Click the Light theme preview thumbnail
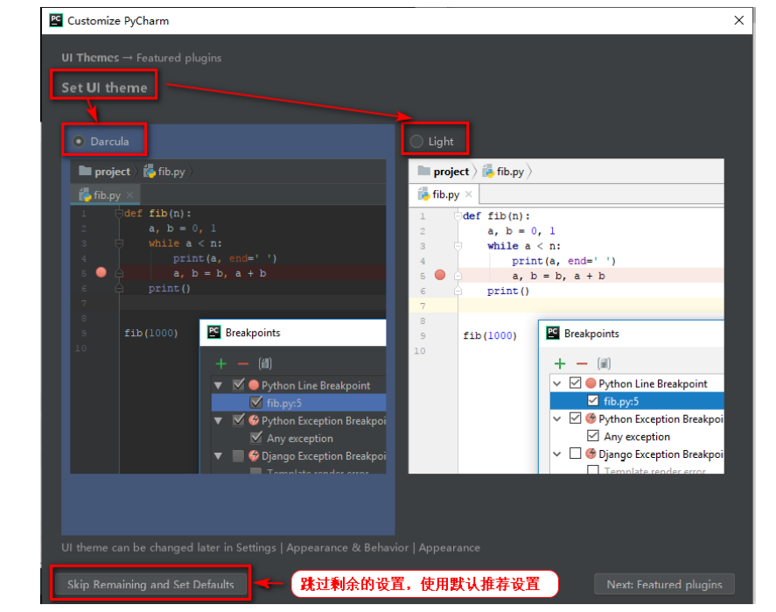Screen dimensions: 776x612 tap(566, 316)
